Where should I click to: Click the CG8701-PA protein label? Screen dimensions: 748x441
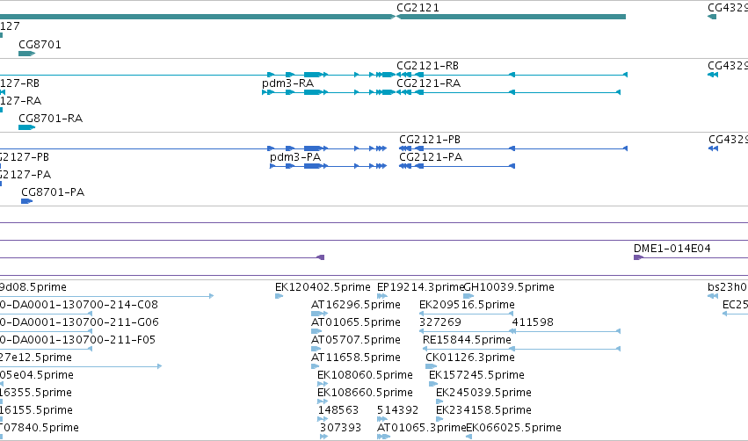[53, 192]
